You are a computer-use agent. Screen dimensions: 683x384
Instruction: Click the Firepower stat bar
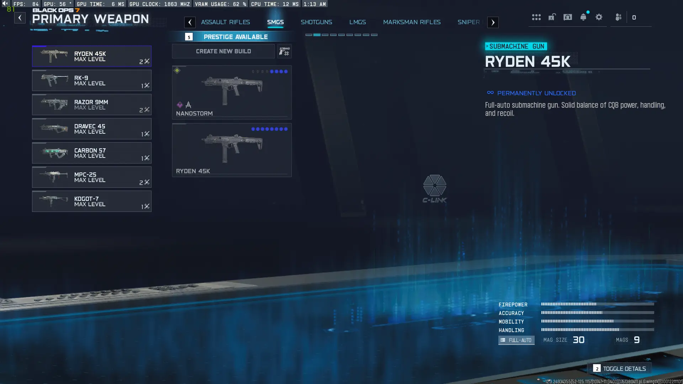(x=597, y=304)
